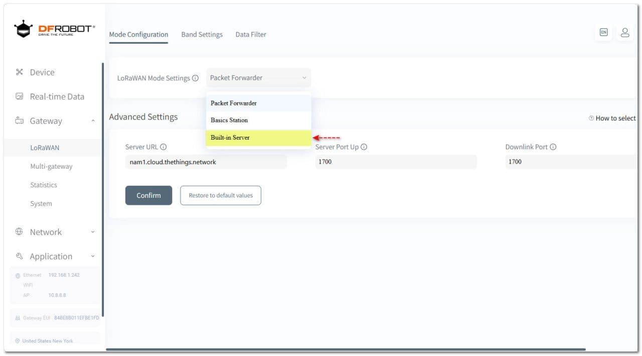Screen dimensions: 642x356
Task: Open the How to select link
Action: [x=615, y=118]
